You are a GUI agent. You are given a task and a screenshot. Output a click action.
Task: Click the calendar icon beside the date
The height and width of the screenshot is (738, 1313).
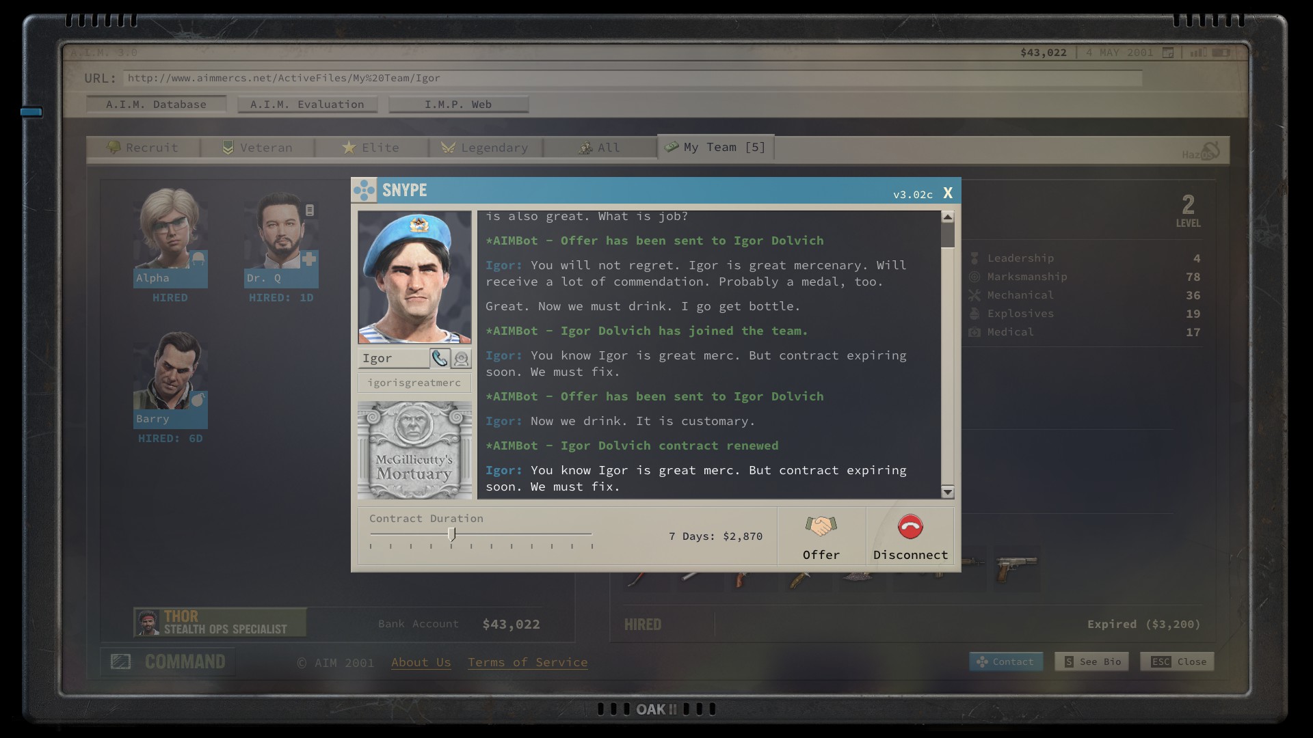coord(1168,53)
